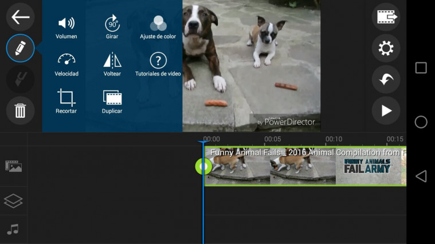
Task: Choose Girar to rotate the clip 90°
Action: [112, 27]
